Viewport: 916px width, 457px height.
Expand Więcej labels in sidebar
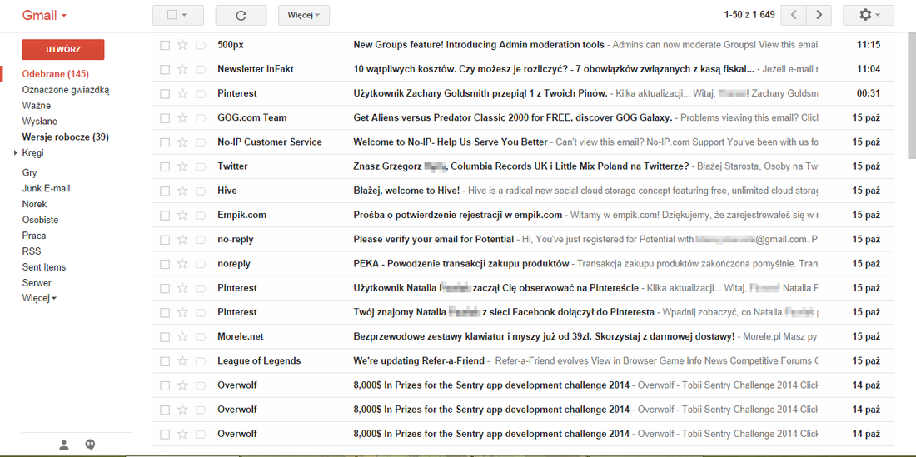pyautogui.click(x=39, y=298)
